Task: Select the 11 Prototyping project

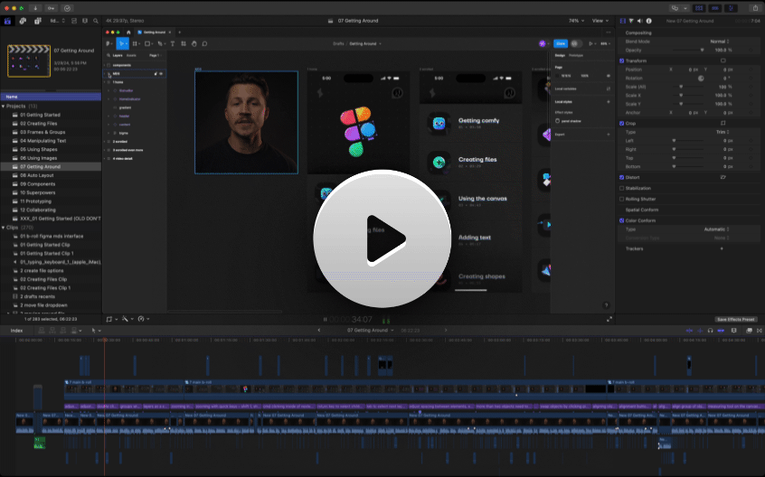Action: [x=37, y=201]
